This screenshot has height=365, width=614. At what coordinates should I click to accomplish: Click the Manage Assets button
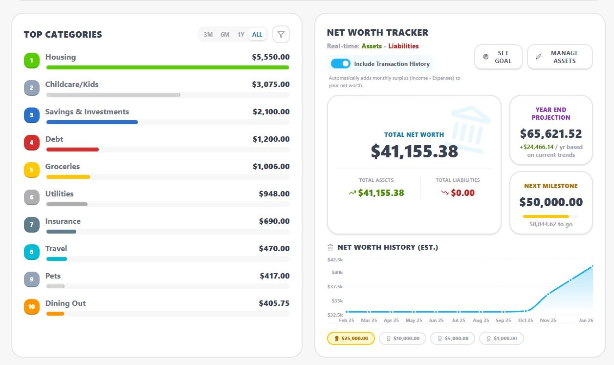click(560, 57)
